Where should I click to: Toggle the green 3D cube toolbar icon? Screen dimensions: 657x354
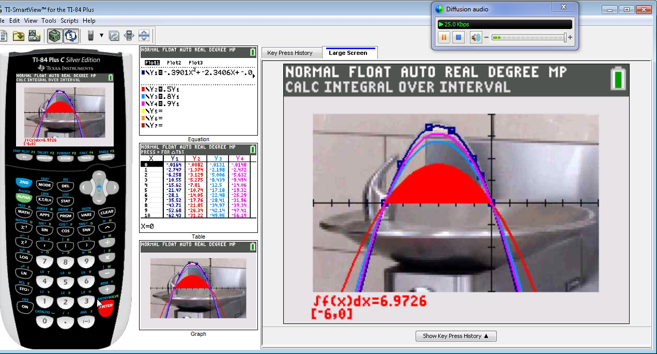(54, 36)
